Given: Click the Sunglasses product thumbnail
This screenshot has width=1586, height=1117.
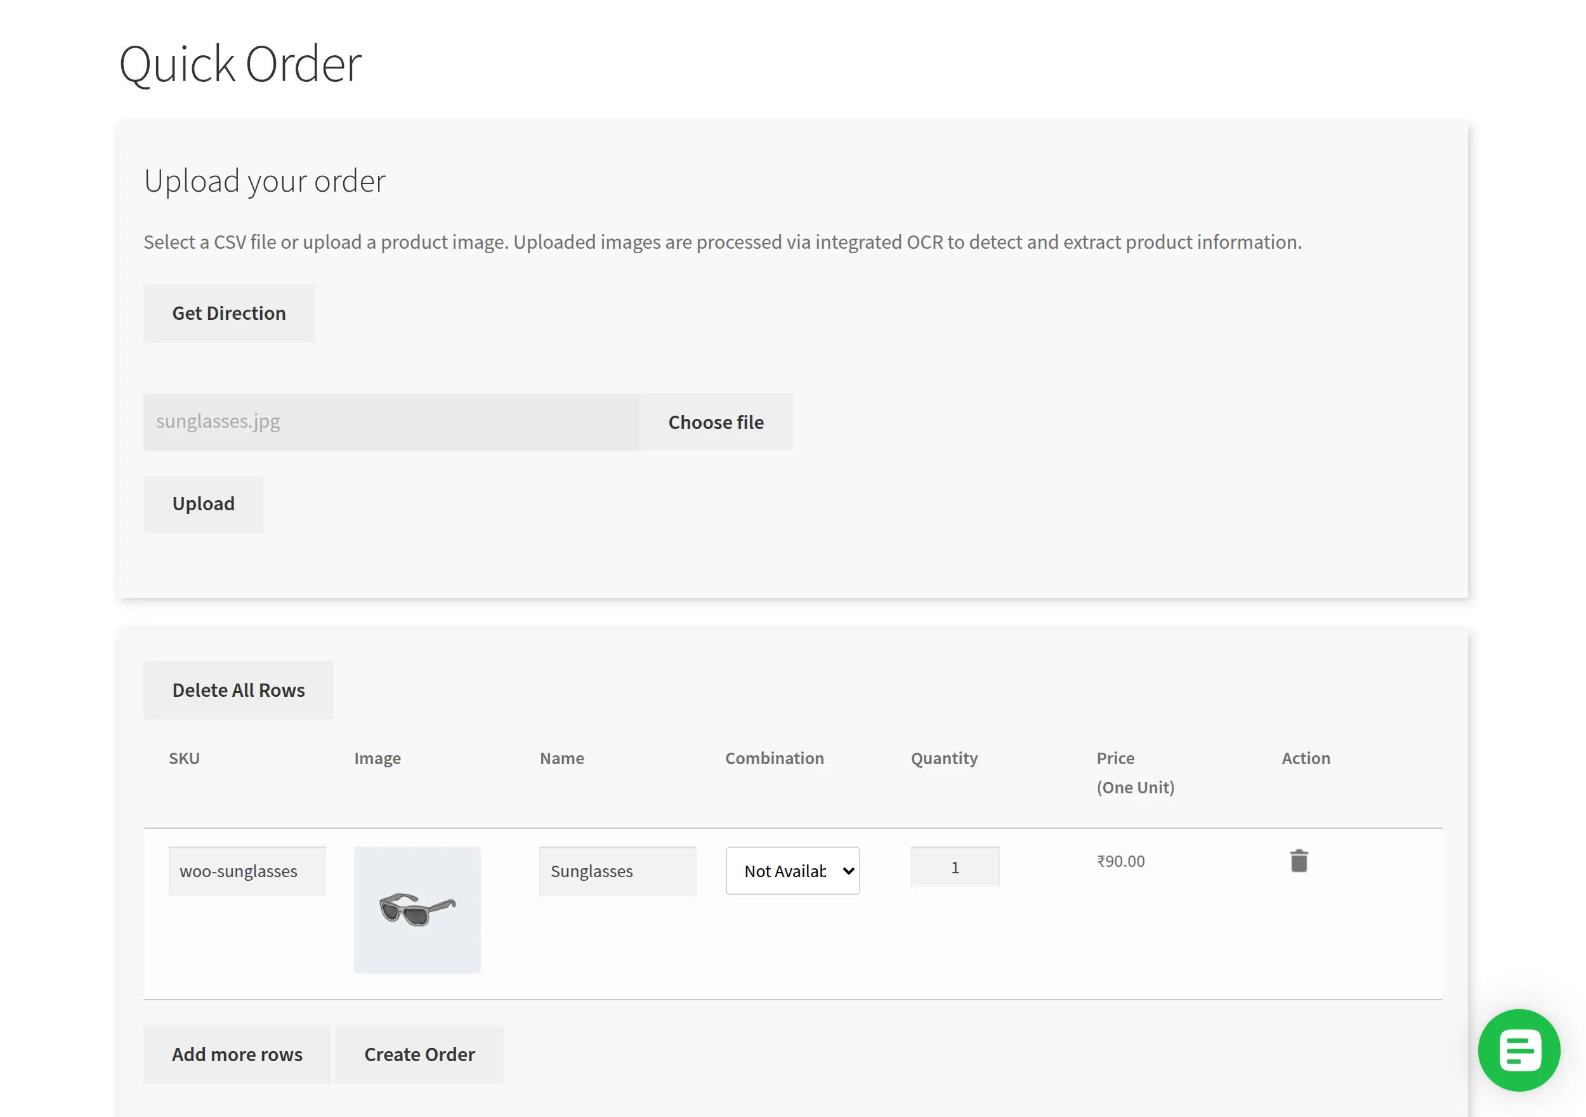Looking at the screenshot, I should pyautogui.click(x=417, y=909).
